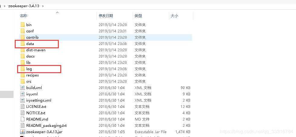This screenshot has height=137, width=296.
Task: Select the data folder name
Action: click(30, 43)
